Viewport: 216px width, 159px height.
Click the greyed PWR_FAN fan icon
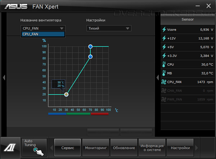164,99
